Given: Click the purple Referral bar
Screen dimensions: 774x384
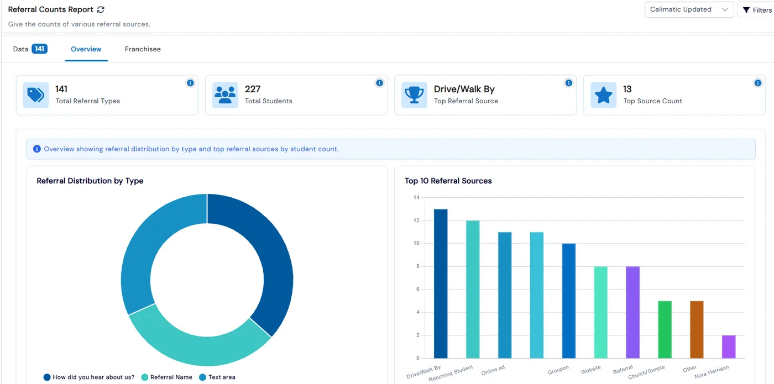Looking at the screenshot, I should 633,312.
